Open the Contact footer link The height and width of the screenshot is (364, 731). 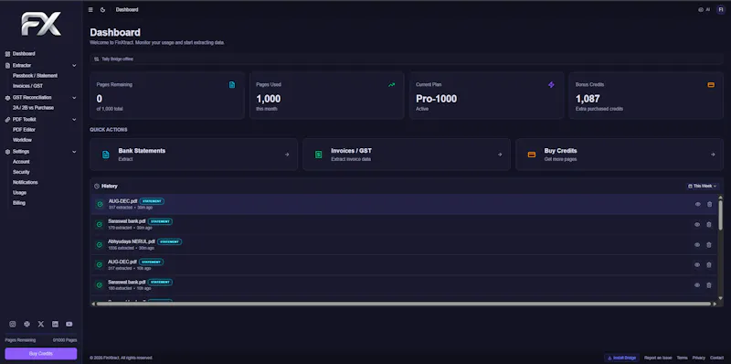716,358
